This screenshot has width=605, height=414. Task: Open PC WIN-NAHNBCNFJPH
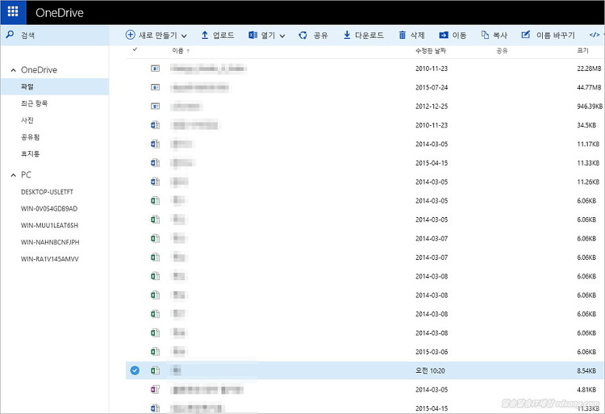50,242
